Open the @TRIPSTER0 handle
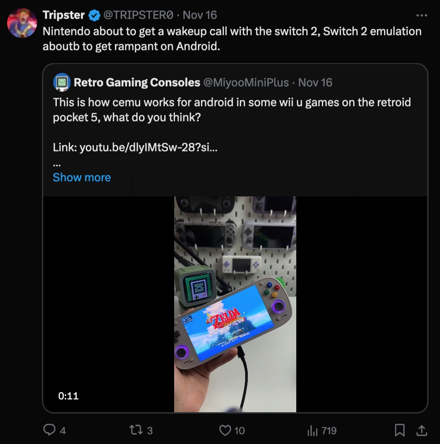Screen dimensions: 440x444 (138, 15)
